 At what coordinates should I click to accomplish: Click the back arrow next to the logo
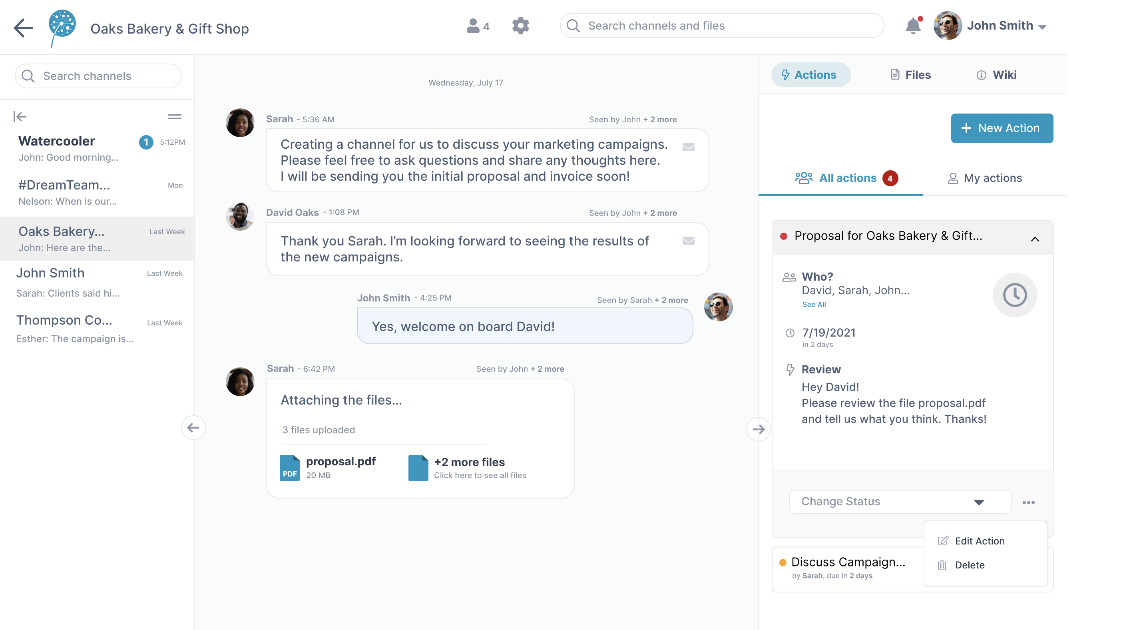pyautogui.click(x=22, y=28)
